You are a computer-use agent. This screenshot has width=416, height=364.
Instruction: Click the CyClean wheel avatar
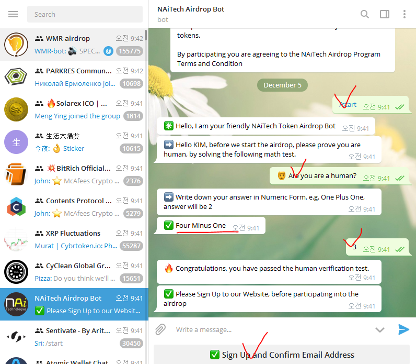(x=16, y=271)
